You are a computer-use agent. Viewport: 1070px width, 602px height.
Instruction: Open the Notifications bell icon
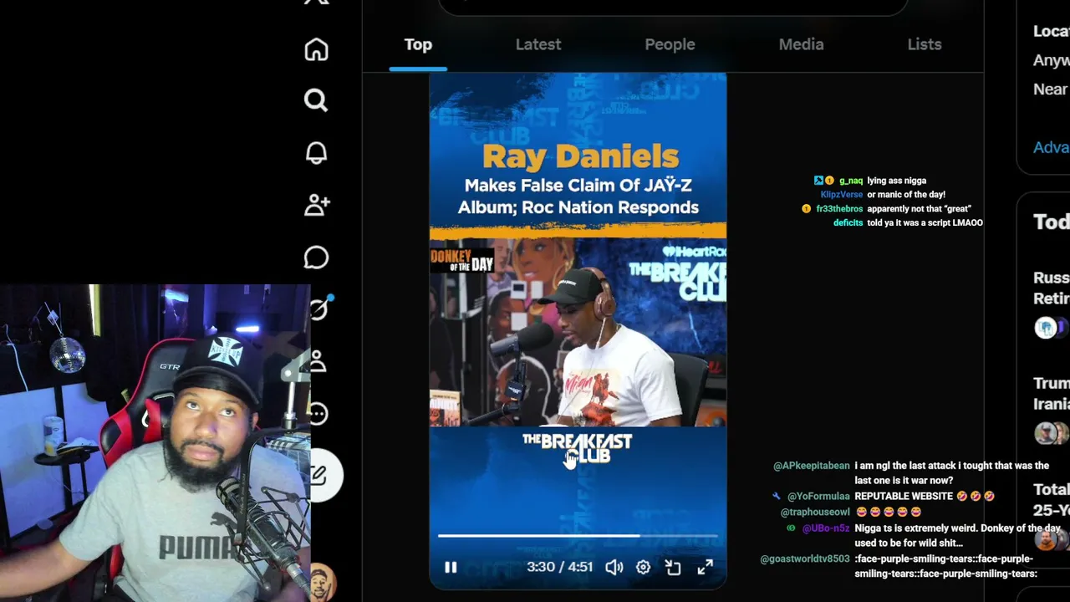pos(316,153)
